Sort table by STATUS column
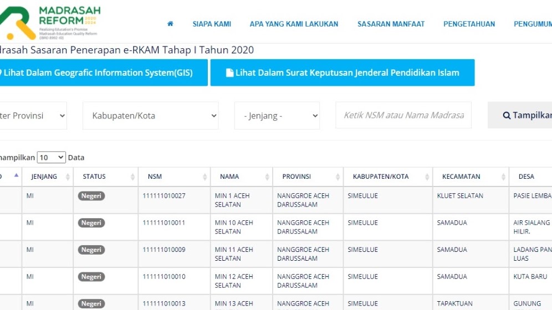The height and width of the screenshot is (310, 552). click(x=106, y=177)
